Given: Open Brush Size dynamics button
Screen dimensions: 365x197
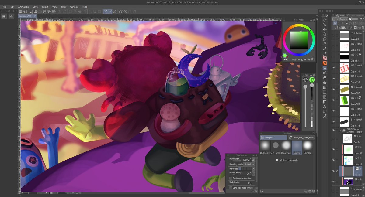Looking at the screenshot, I should 253,159.
